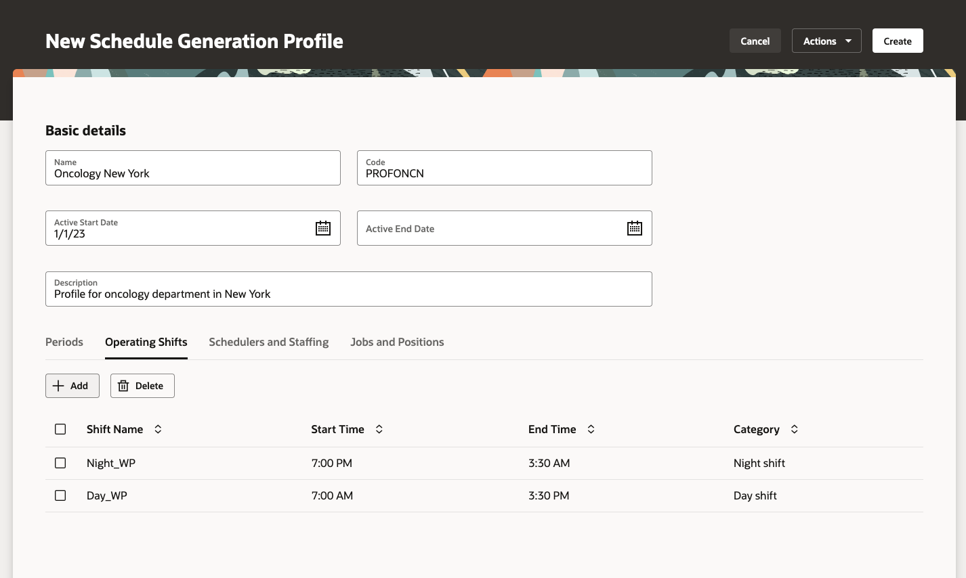Click the Create button
This screenshot has height=578, width=966.
[x=897, y=41]
